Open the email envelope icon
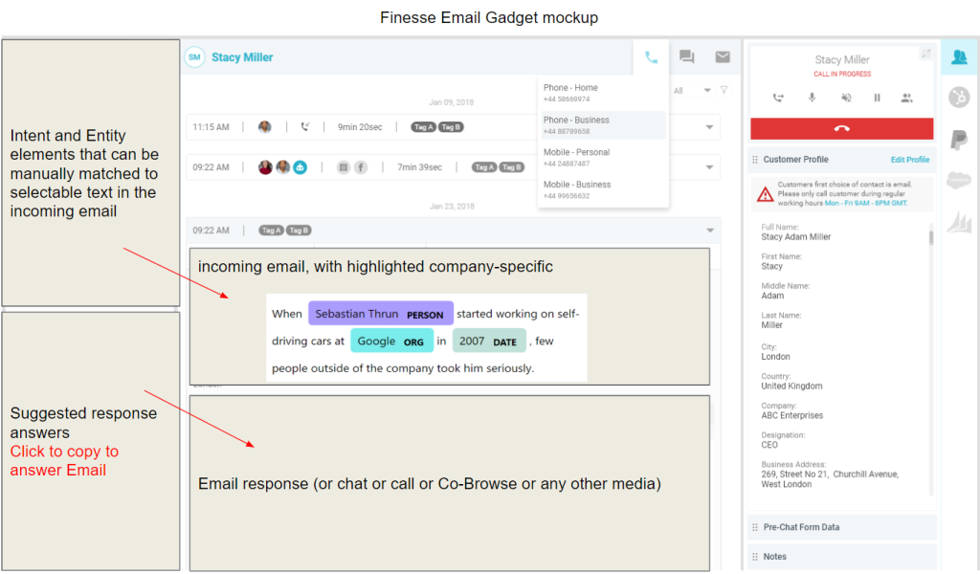Viewport: 980px width, 574px height. point(723,57)
